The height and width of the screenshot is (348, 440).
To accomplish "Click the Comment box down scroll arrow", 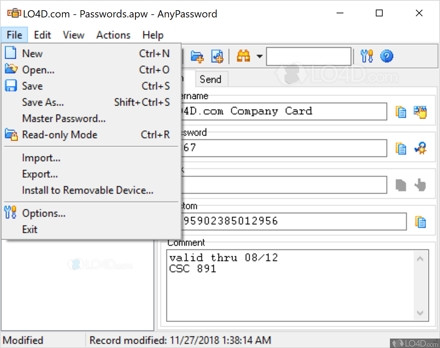I will (x=420, y=313).
